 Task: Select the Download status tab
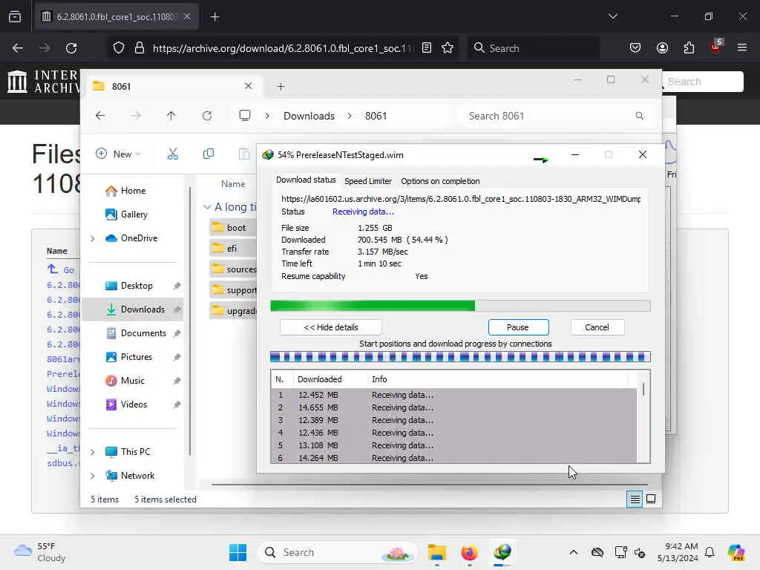pos(306,180)
